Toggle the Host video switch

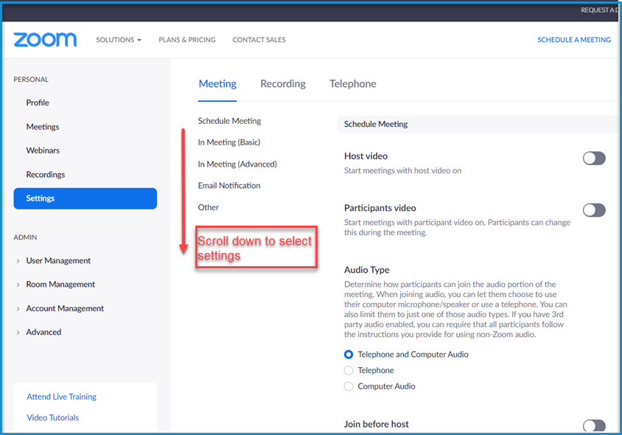(594, 159)
